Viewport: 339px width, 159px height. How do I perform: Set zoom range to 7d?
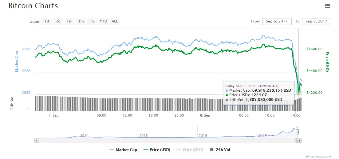58,21
